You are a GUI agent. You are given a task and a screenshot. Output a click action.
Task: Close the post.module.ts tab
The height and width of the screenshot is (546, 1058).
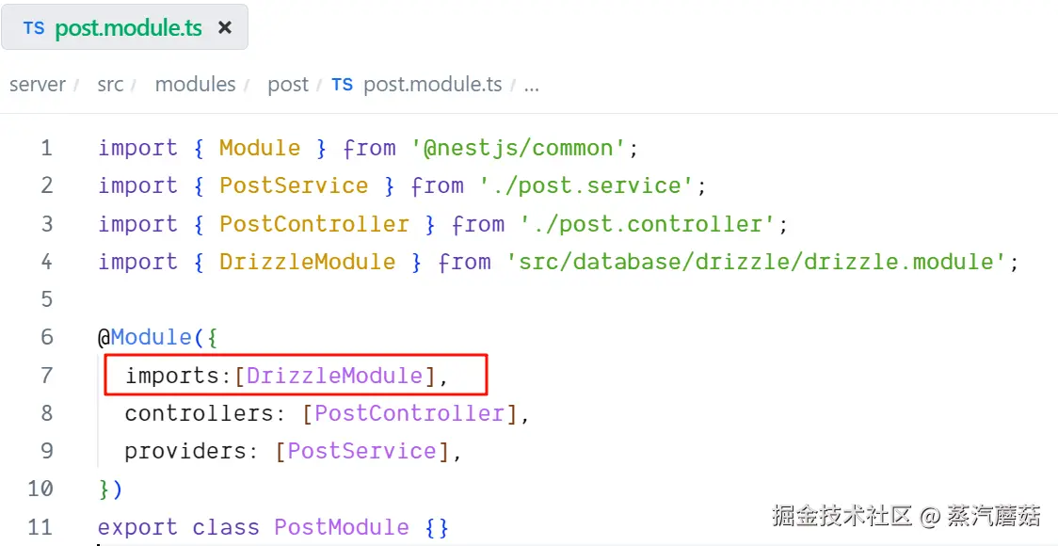pyautogui.click(x=225, y=28)
